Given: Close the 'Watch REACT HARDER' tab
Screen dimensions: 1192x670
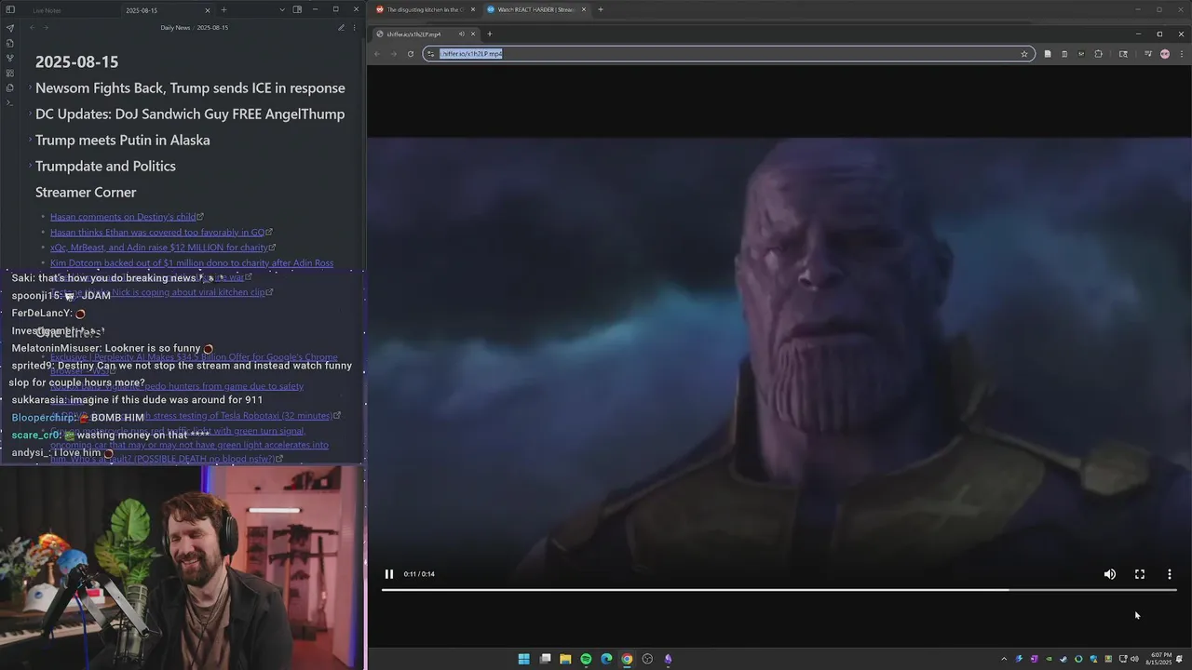Looking at the screenshot, I should pyautogui.click(x=584, y=9).
